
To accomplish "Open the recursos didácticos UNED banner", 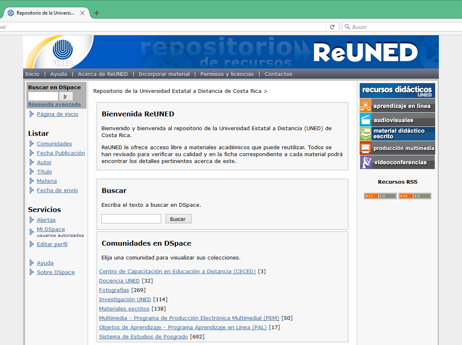I will (x=397, y=90).
